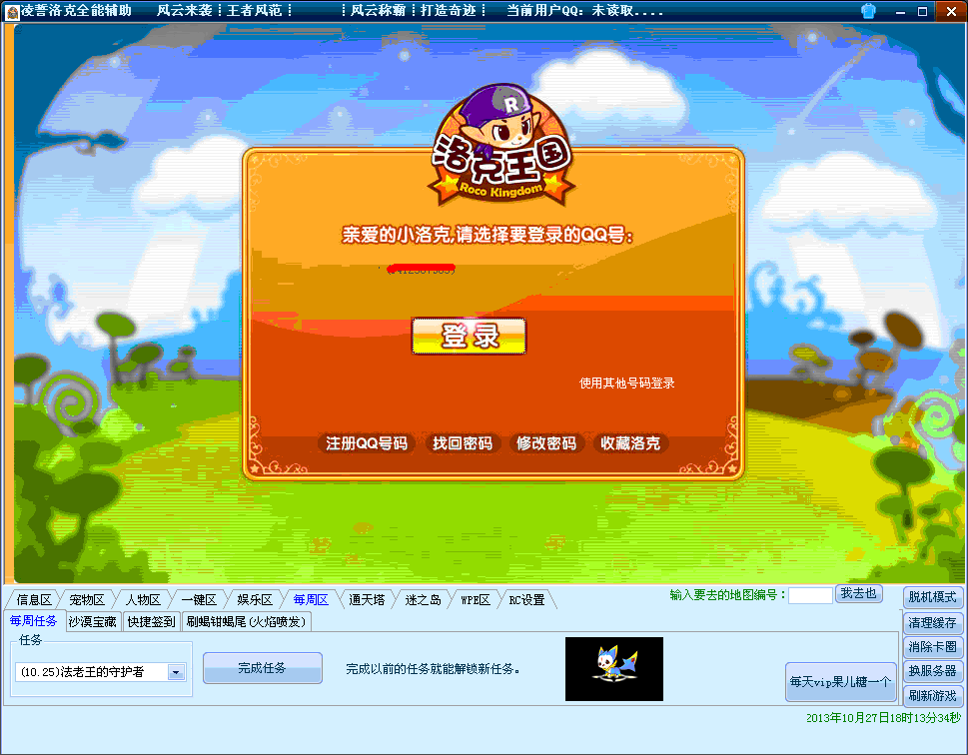Click 修改密码 to change password

pos(545,443)
